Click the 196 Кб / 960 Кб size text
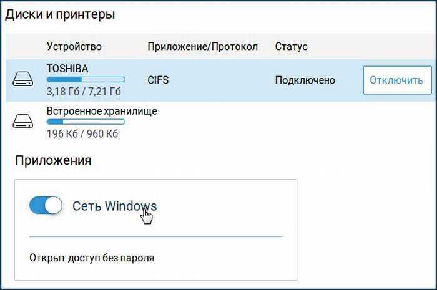 click(x=82, y=134)
